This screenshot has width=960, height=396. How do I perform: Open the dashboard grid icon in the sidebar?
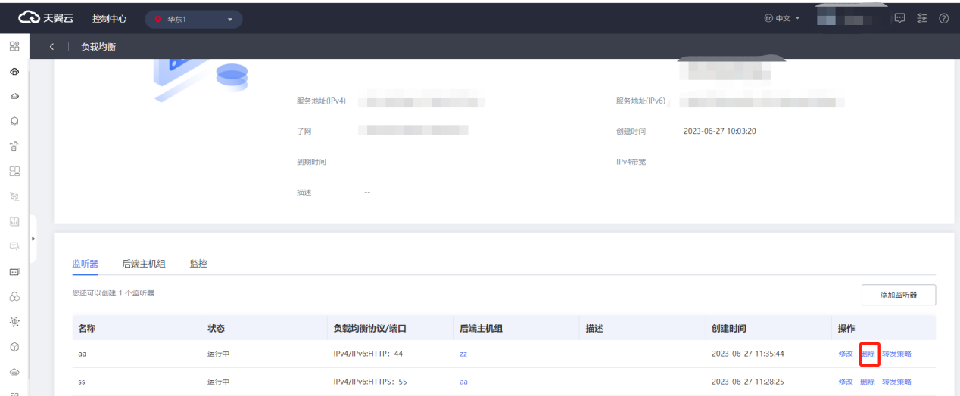14,47
